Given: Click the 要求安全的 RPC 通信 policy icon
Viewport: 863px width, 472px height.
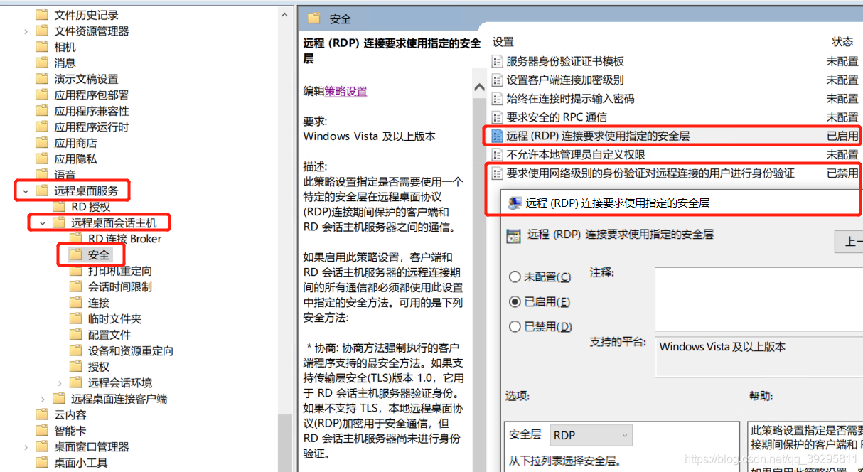Looking at the screenshot, I should (x=498, y=117).
